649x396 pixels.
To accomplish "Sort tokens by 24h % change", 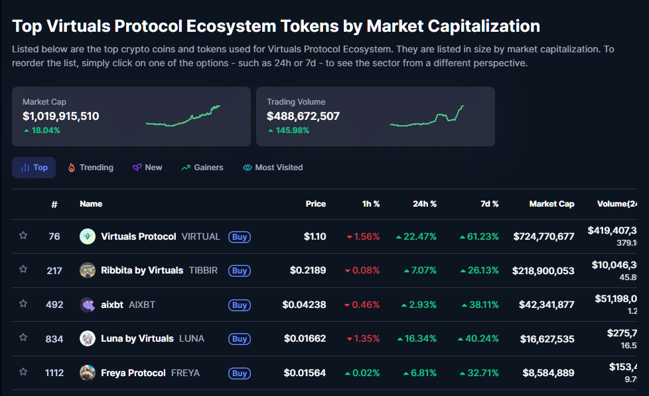I will click(x=425, y=204).
